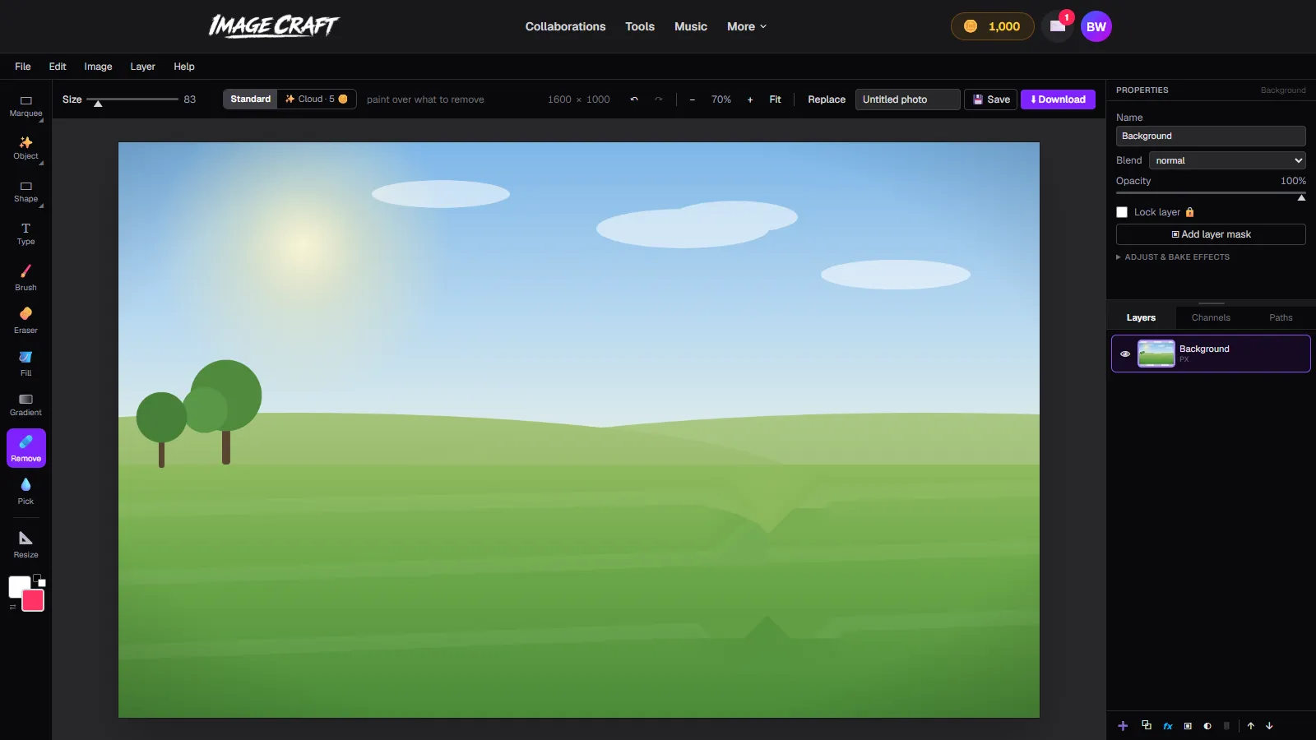The height and width of the screenshot is (740, 1316).
Task: Click the 1,000 coins balance
Action: 993,26
